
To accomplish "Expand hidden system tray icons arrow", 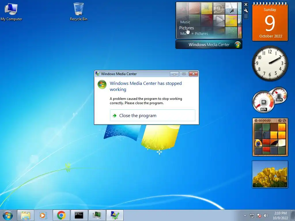I will tap(245, 216).
